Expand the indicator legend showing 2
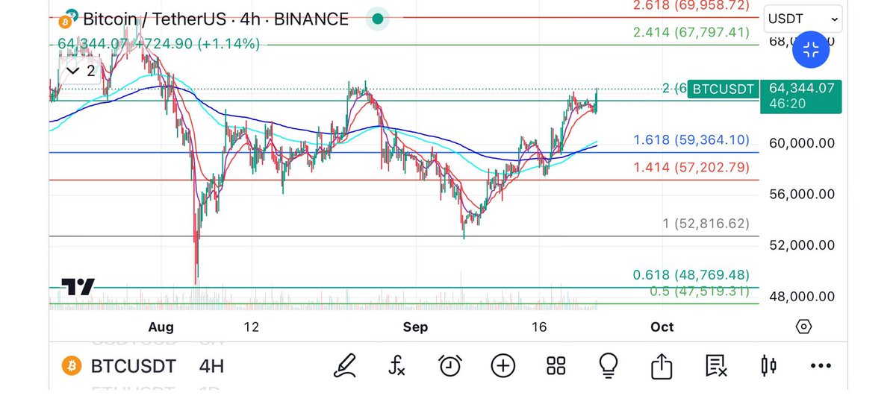 pyautogui.click(x=81, y=71)
